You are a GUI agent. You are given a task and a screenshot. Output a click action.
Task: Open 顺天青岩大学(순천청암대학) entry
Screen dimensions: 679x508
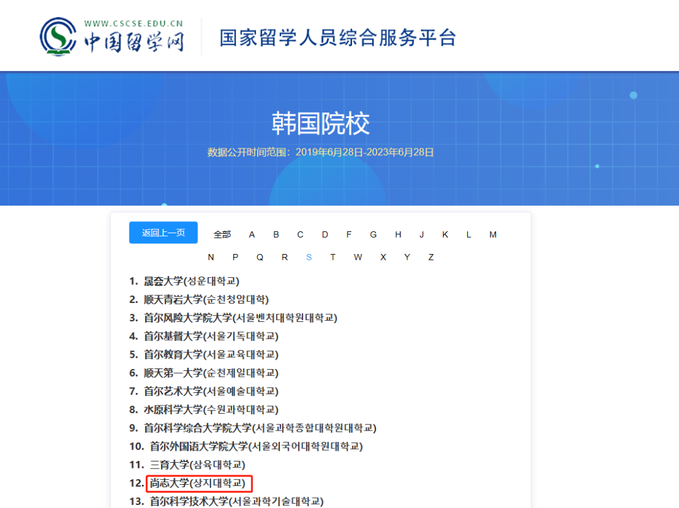pyautogui.click(x=206, y=299)
